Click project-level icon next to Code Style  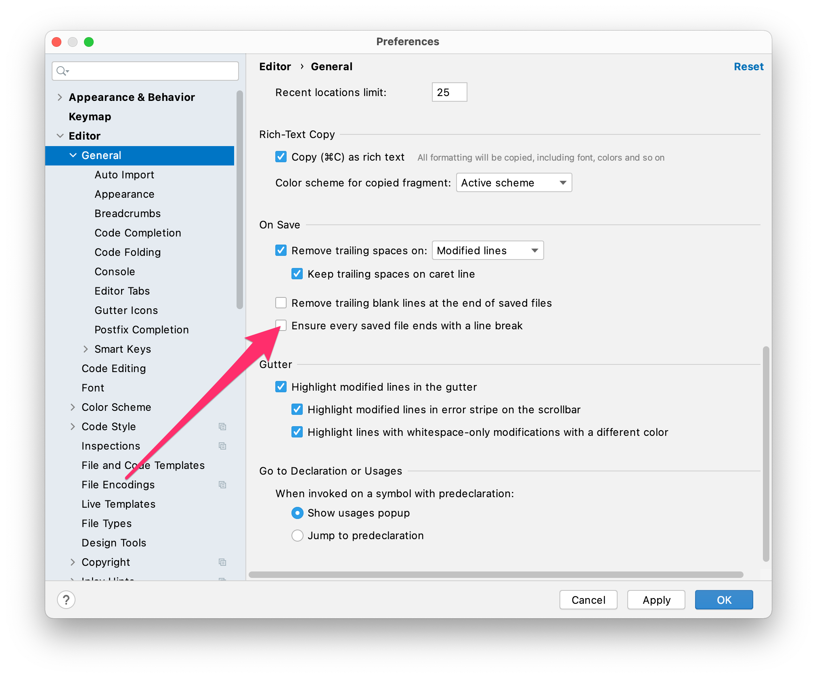(222, 427)
